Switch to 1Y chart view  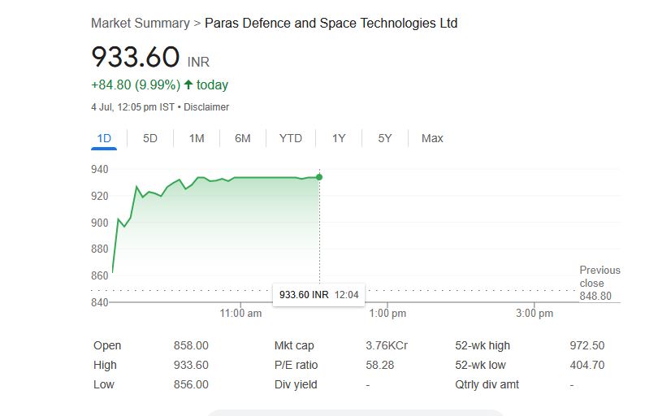pos(339,138)
